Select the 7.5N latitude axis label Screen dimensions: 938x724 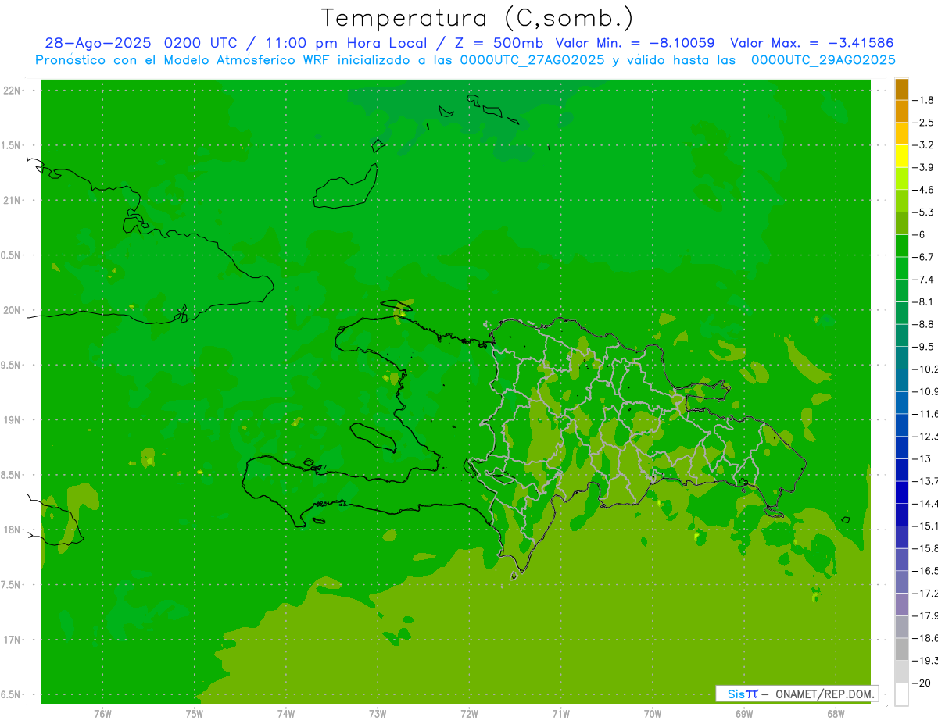11,585
